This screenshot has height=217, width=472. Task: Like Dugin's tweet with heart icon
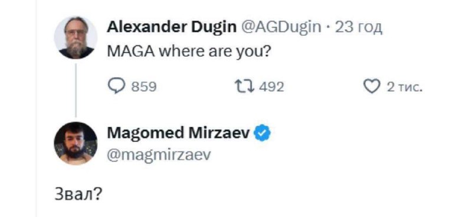tap(372, 87)
